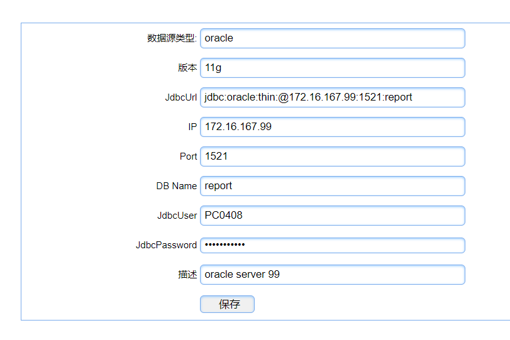Click the 版本 label
Screen dimensions: 510x340
[x=187, y=68]
